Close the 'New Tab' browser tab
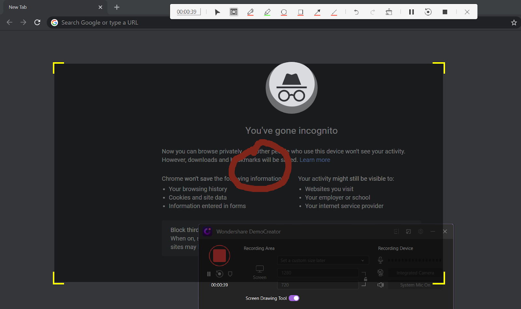 100,7
